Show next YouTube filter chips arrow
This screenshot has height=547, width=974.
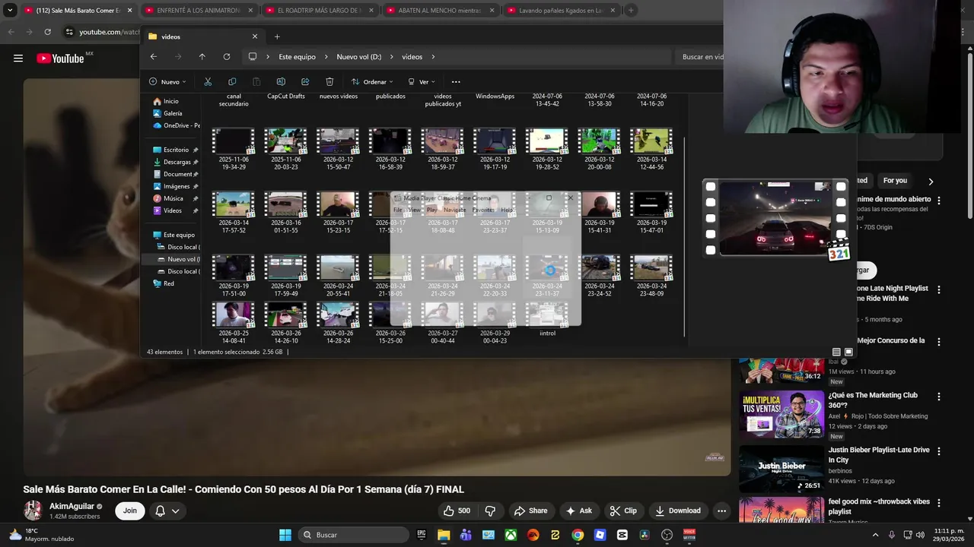point(931,182)
